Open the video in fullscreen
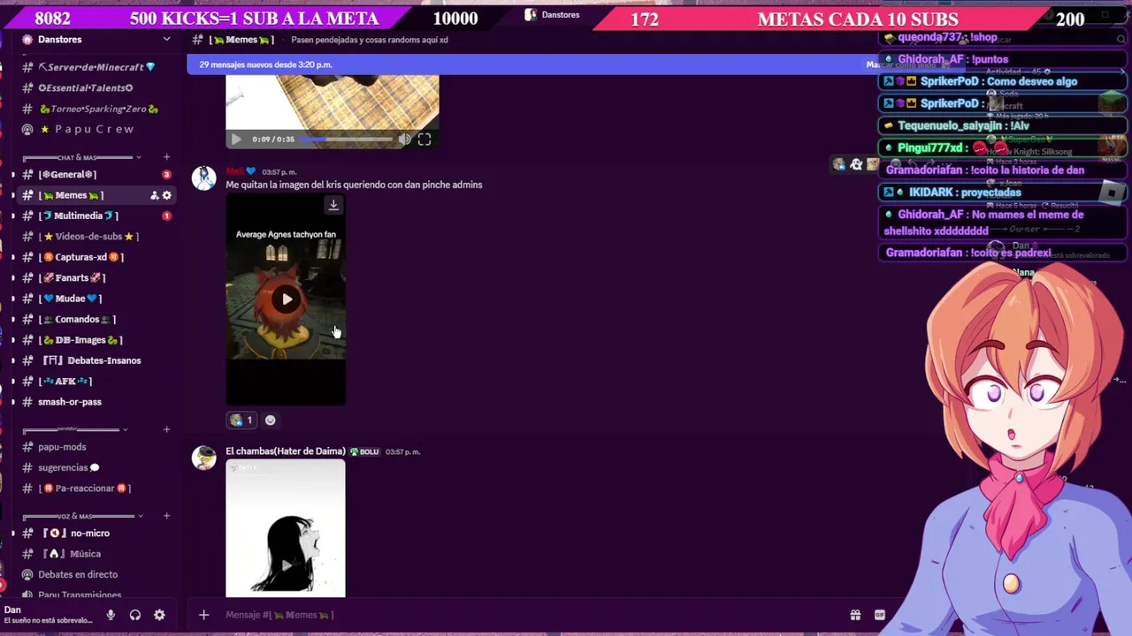This screenshot has height=636, width=1132. click(424, 140)
